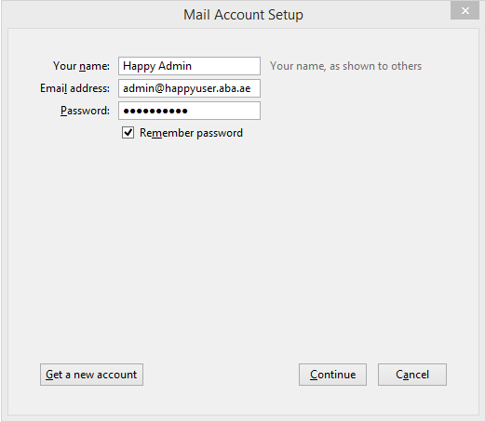Click the masked dots in the password box

(155, 111)
